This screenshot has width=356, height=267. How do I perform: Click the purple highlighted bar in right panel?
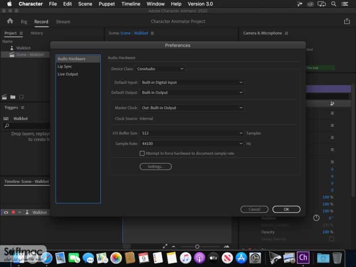[328, 89]
